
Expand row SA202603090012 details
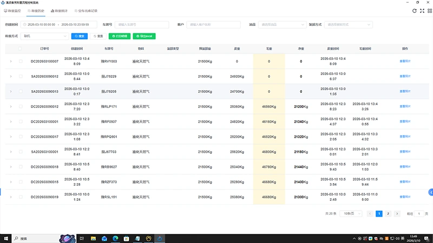(11, 76)
